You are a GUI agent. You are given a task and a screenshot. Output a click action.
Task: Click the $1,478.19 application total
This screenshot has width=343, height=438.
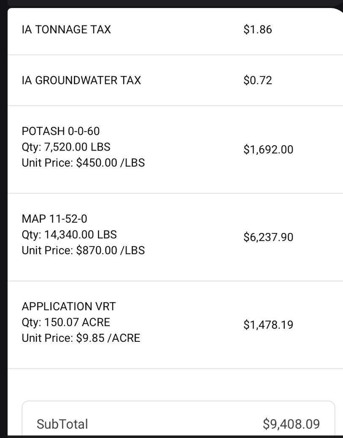coord(268,325)
